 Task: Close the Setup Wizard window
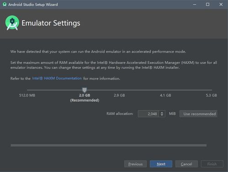point(221,5)
